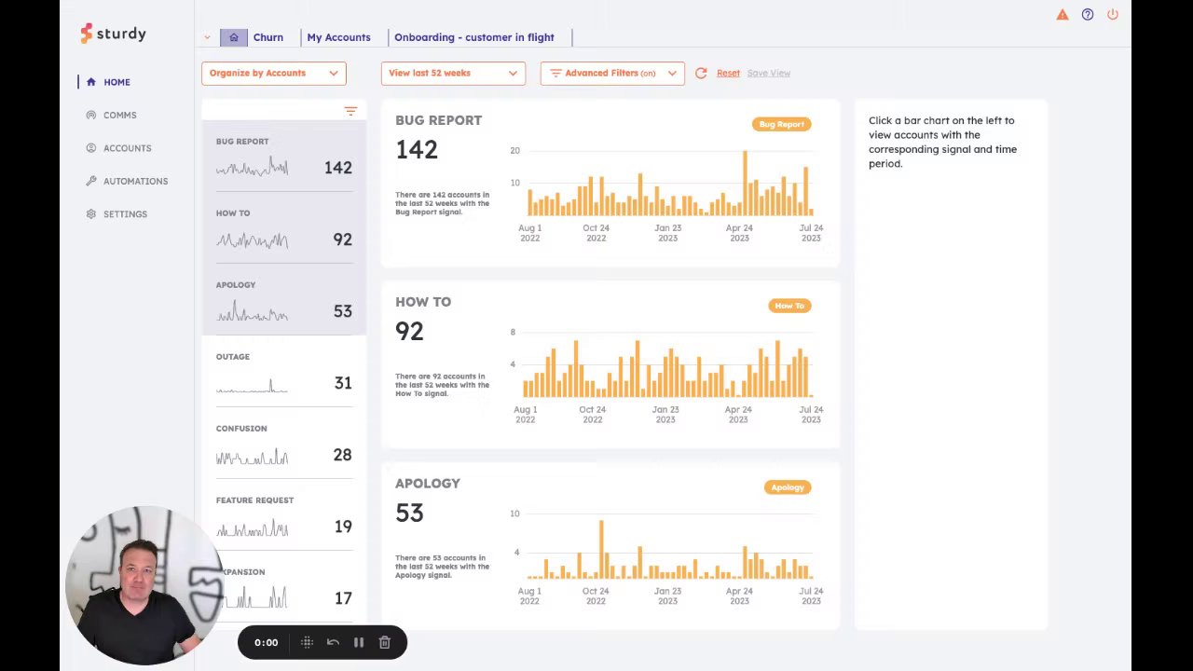Screen dimensions: 1193x671
Task: Open the help question mark icon
Action: coord(1087,15)
